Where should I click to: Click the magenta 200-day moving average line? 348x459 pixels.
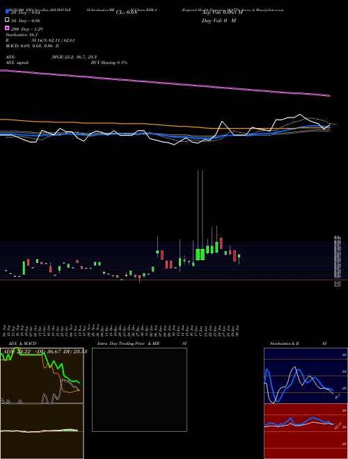click(x=165, y=83)
